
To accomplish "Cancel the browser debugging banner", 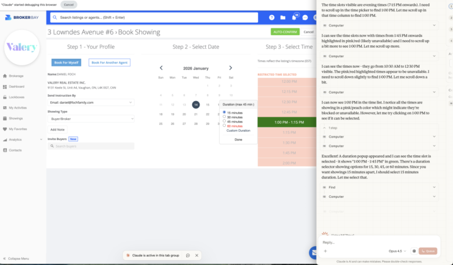I will 69,4.
